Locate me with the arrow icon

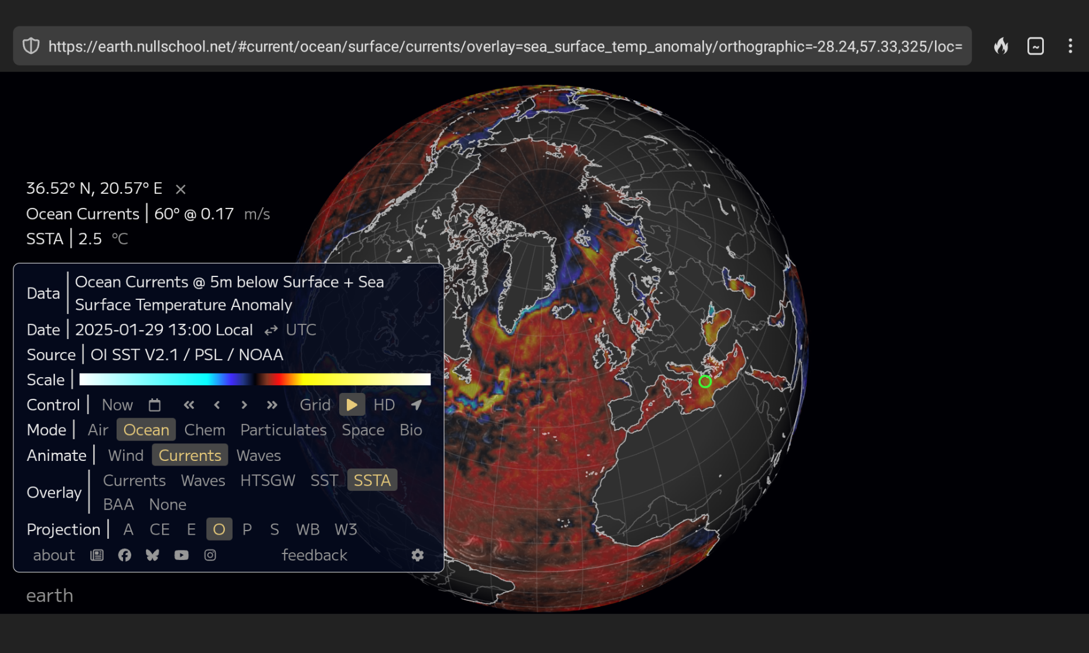417,405
